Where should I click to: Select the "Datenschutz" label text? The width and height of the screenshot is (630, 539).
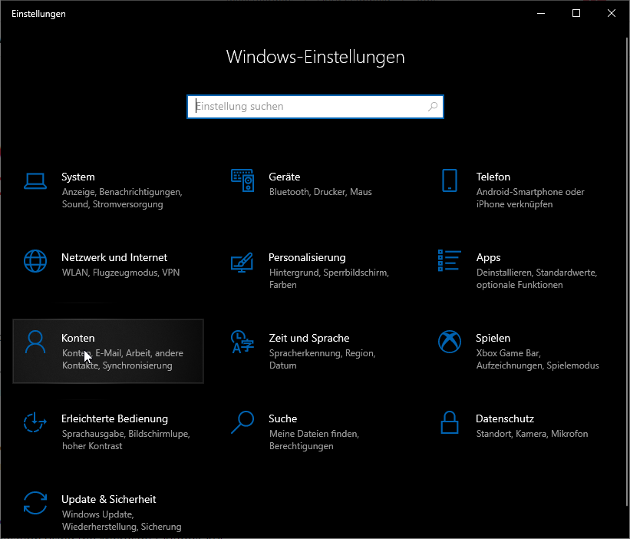(505, 418)
